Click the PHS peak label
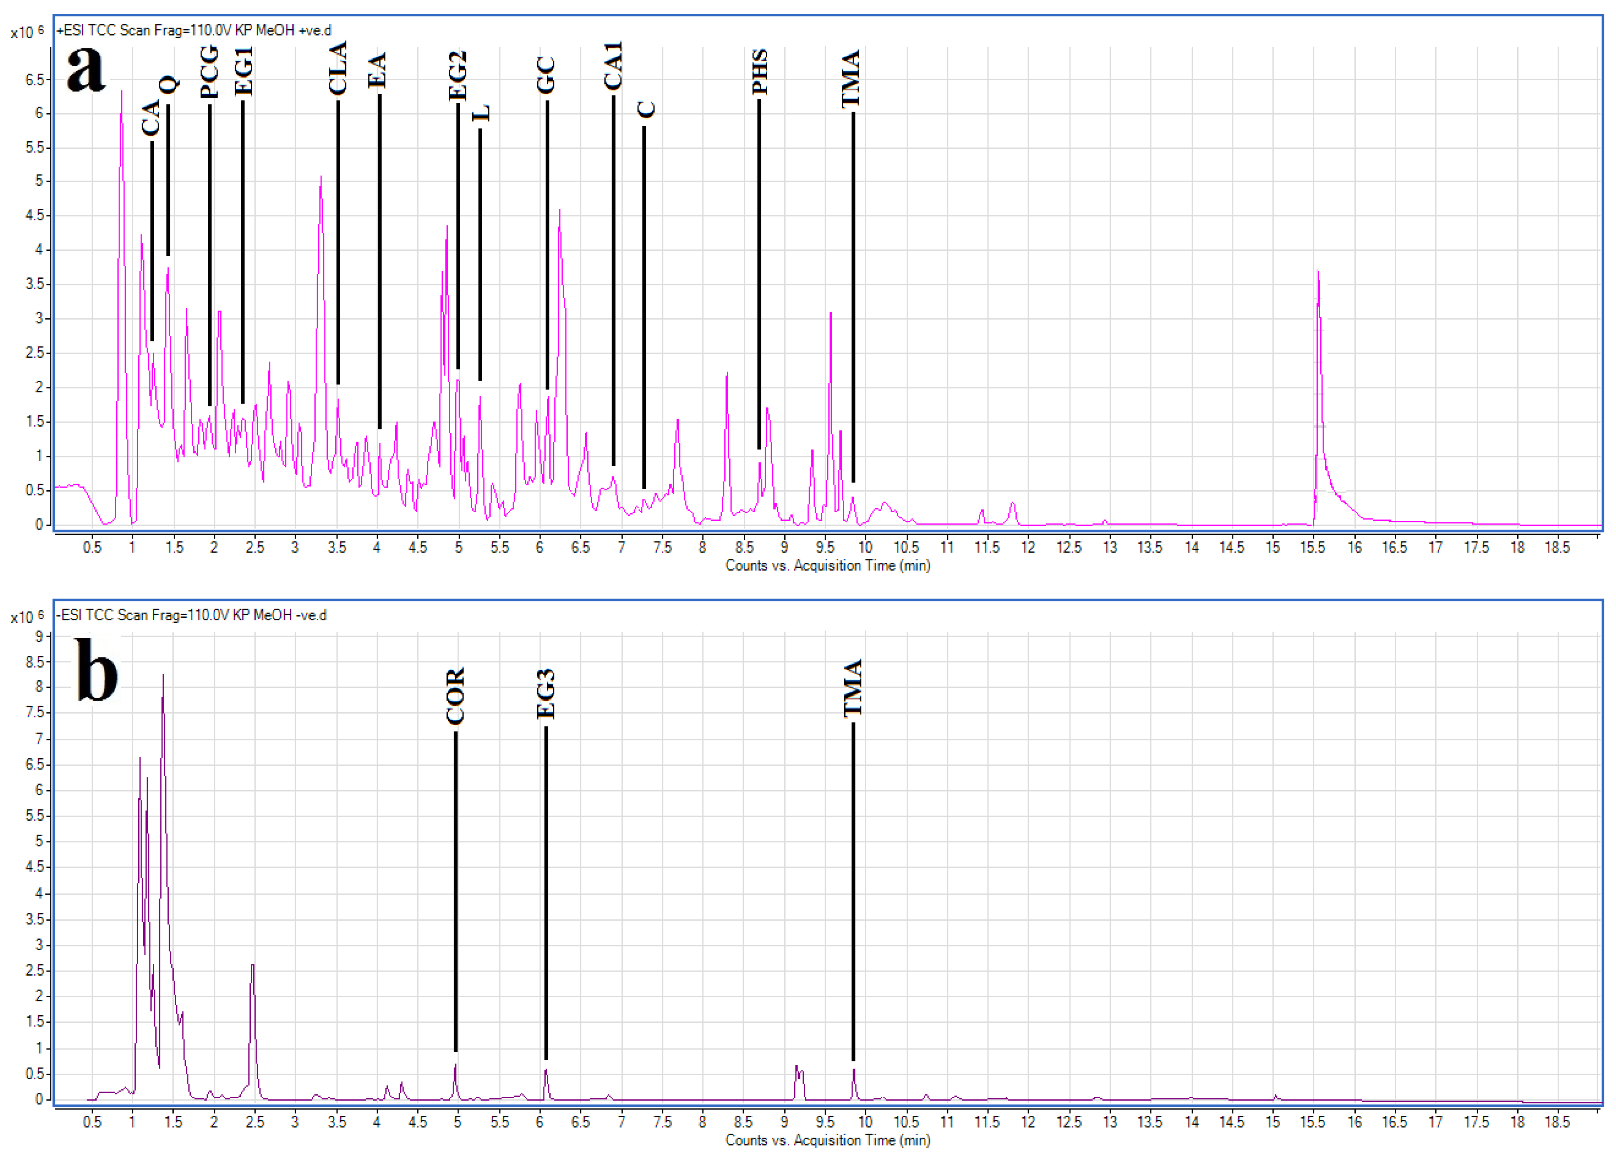This screenshot has height=1156, width=1616. tap(760, 72)
